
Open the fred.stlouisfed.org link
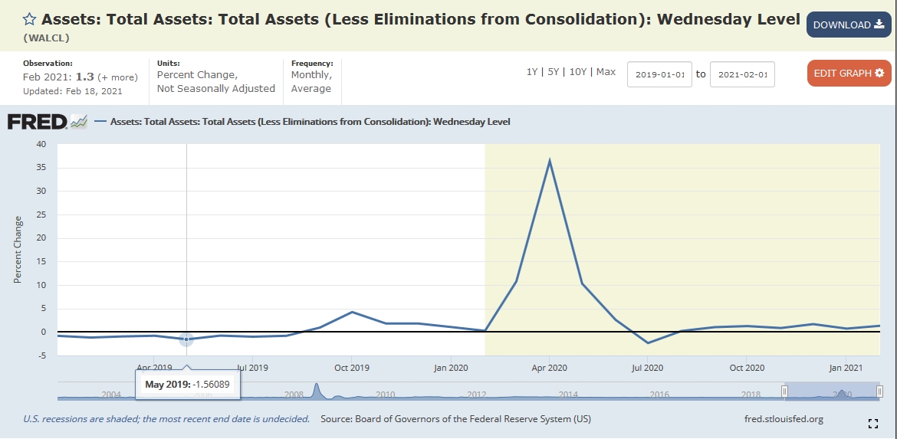pos(784,419)
